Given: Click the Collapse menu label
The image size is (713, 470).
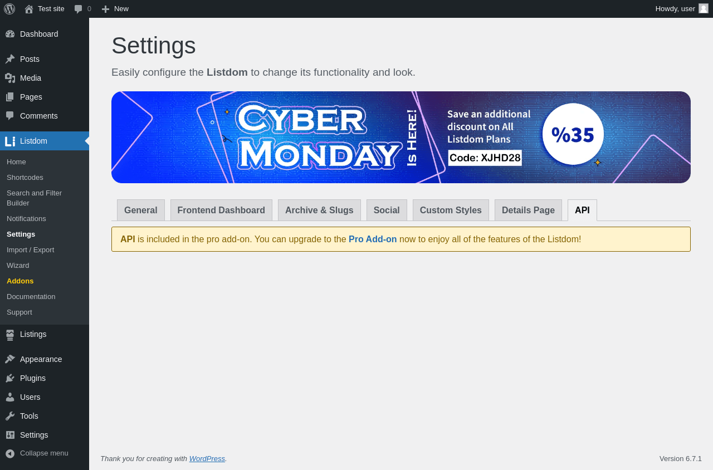Looking at the screenshot, I should pyautogui.click(x=44, y=453).
